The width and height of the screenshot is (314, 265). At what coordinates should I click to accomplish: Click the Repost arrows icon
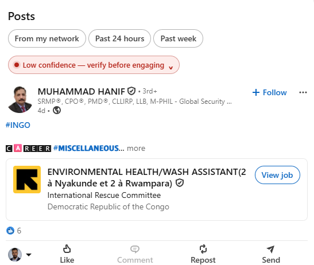pyautogui.click(x=203, y=249)
